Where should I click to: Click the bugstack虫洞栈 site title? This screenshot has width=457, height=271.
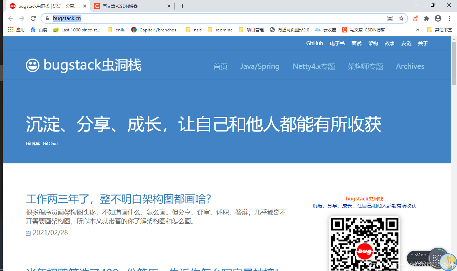point(92,66)
